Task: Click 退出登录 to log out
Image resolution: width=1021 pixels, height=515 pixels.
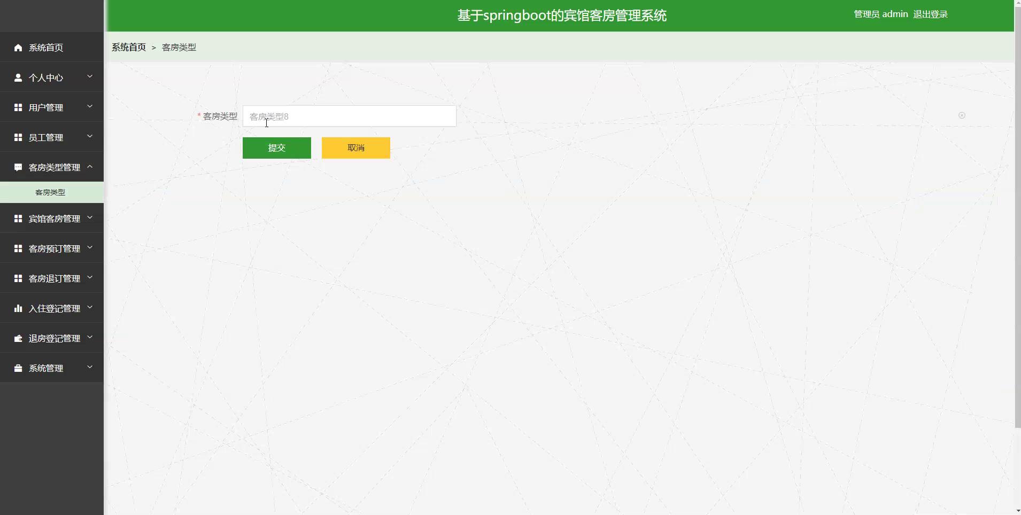Action: [930, 14]
